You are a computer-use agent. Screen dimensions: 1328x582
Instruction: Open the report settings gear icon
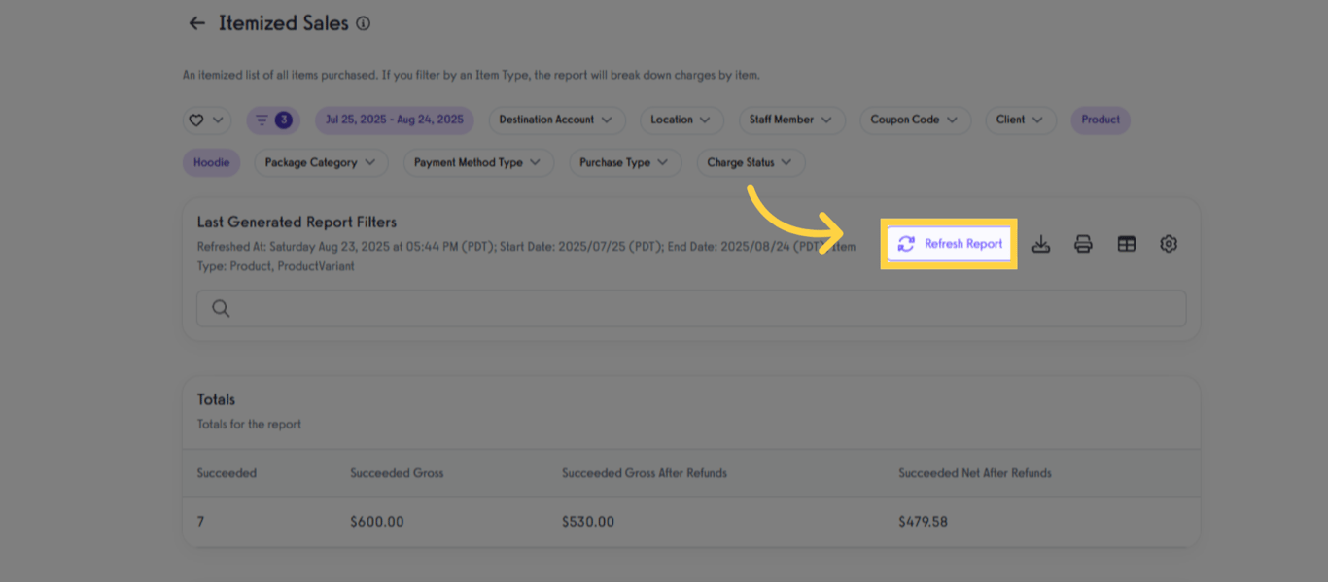(1168, 244)
